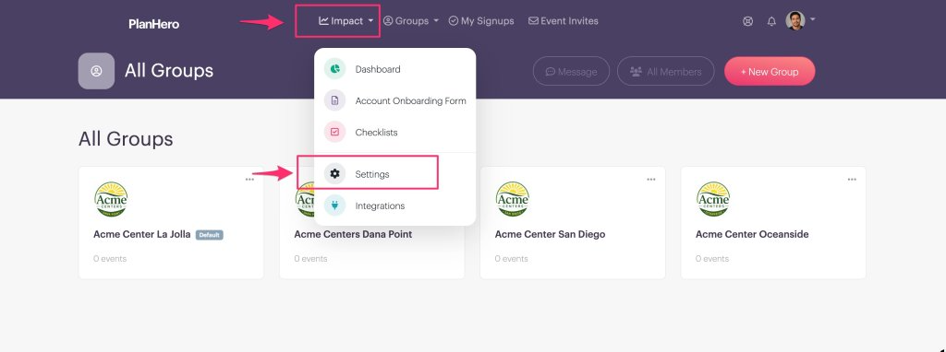Open the Integrations plug icon
The height and width of the screenshot is (352, 946).
334,205
